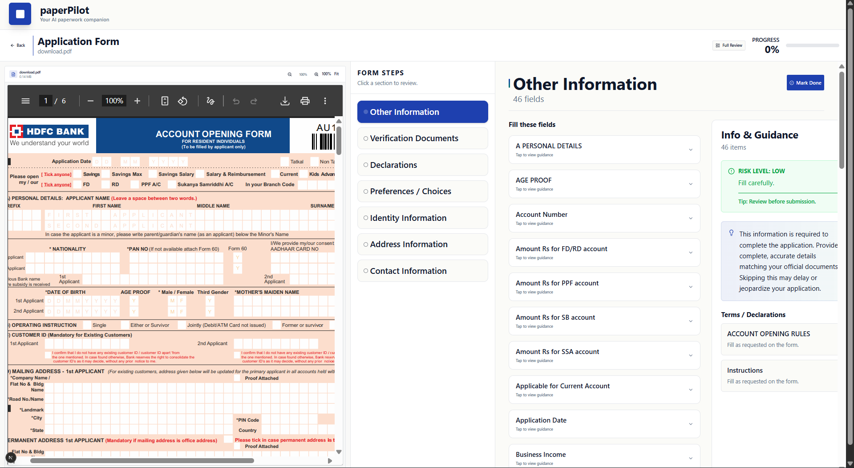The height and width of the screenshot is (468, 854).
Task: Expand the A PERSONAL DETAILS field
Action: pyautogui.click(x=604, y=150)
